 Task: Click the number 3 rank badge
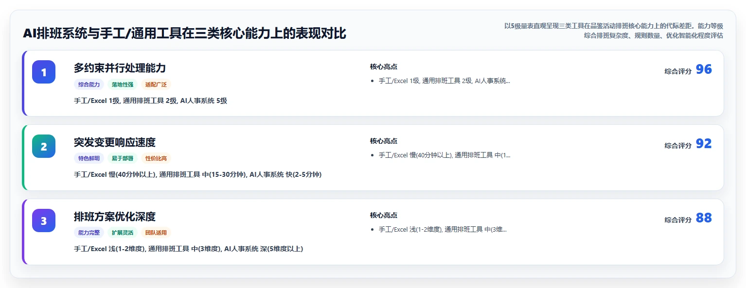pyautogui.click(x=44, y=220)
